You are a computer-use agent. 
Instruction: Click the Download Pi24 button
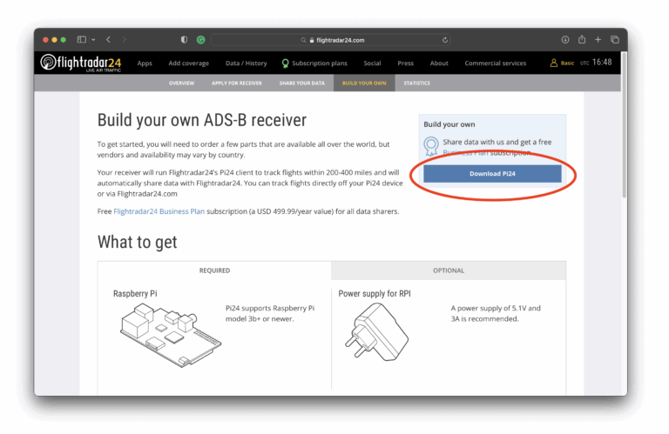click(x=492, y=174)
